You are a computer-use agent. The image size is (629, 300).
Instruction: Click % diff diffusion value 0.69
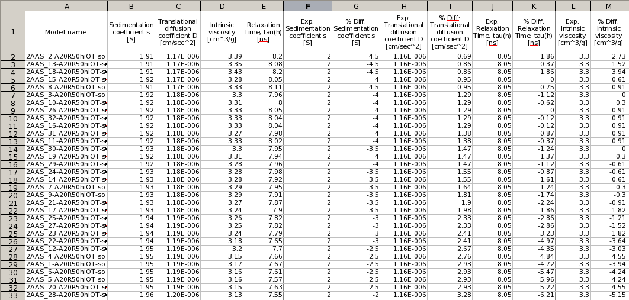tap(450, 56)
